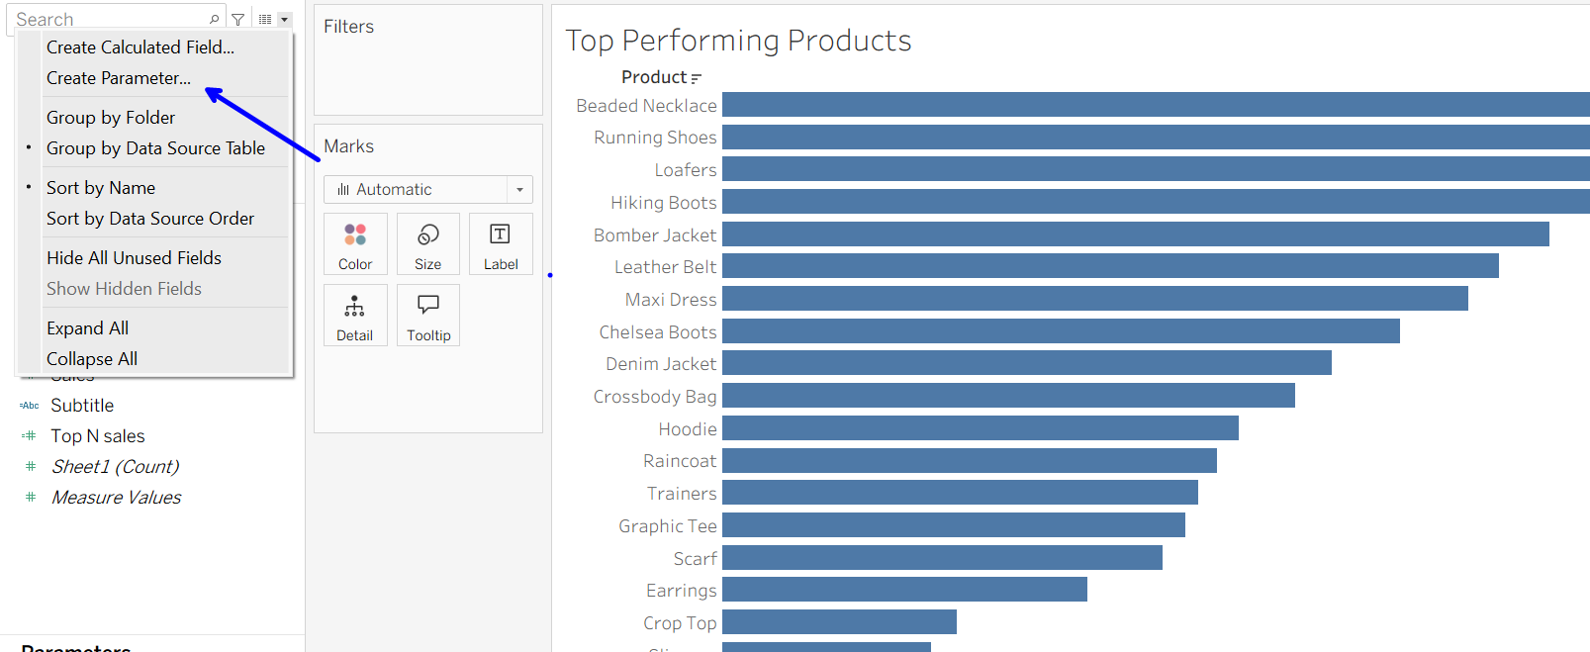Choose Create Calculated Field from menu
Image resolution: width=1590 pixels, height=652 pixels.
[140, 47]
